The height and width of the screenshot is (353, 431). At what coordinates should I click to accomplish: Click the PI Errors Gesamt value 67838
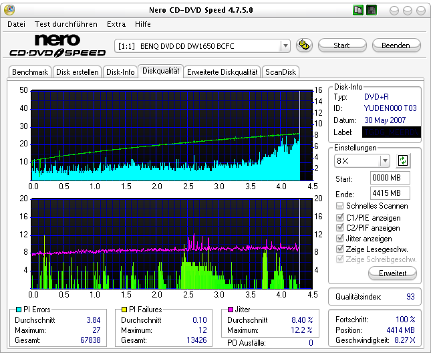click(90, 340)
